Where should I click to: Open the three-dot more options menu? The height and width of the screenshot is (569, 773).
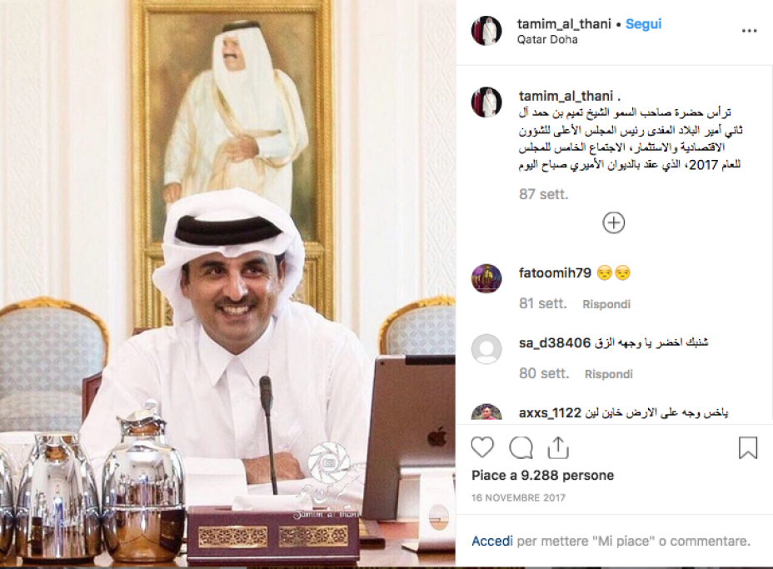(749, 31)
